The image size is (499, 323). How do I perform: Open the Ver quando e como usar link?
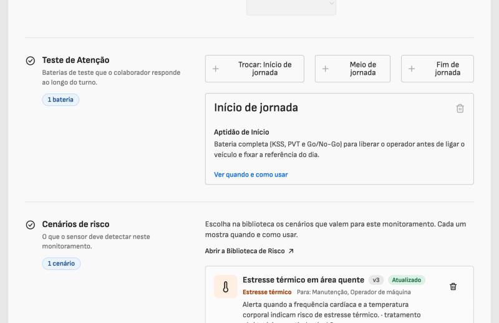pos(251,175)
